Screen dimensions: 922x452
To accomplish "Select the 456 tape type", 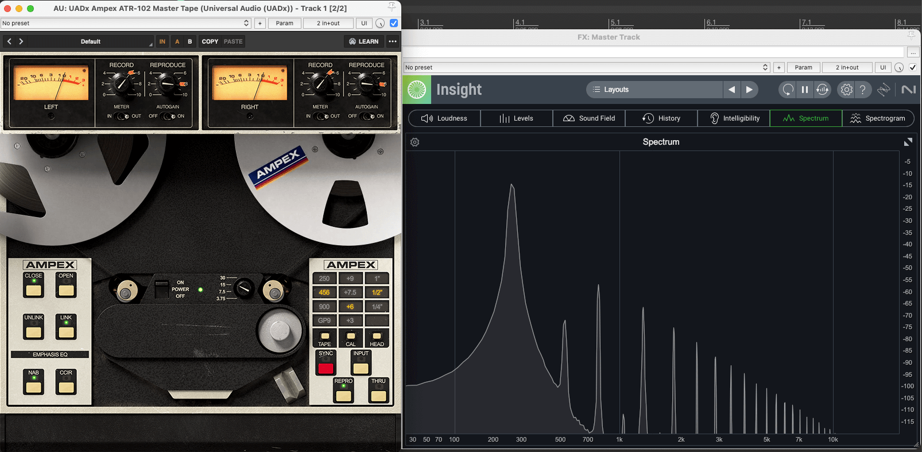I will click(x=324, y=292).
